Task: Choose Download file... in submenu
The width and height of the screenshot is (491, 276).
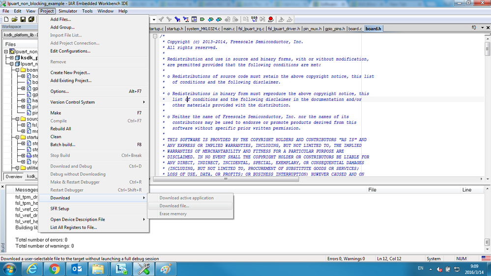Action: 190,206
